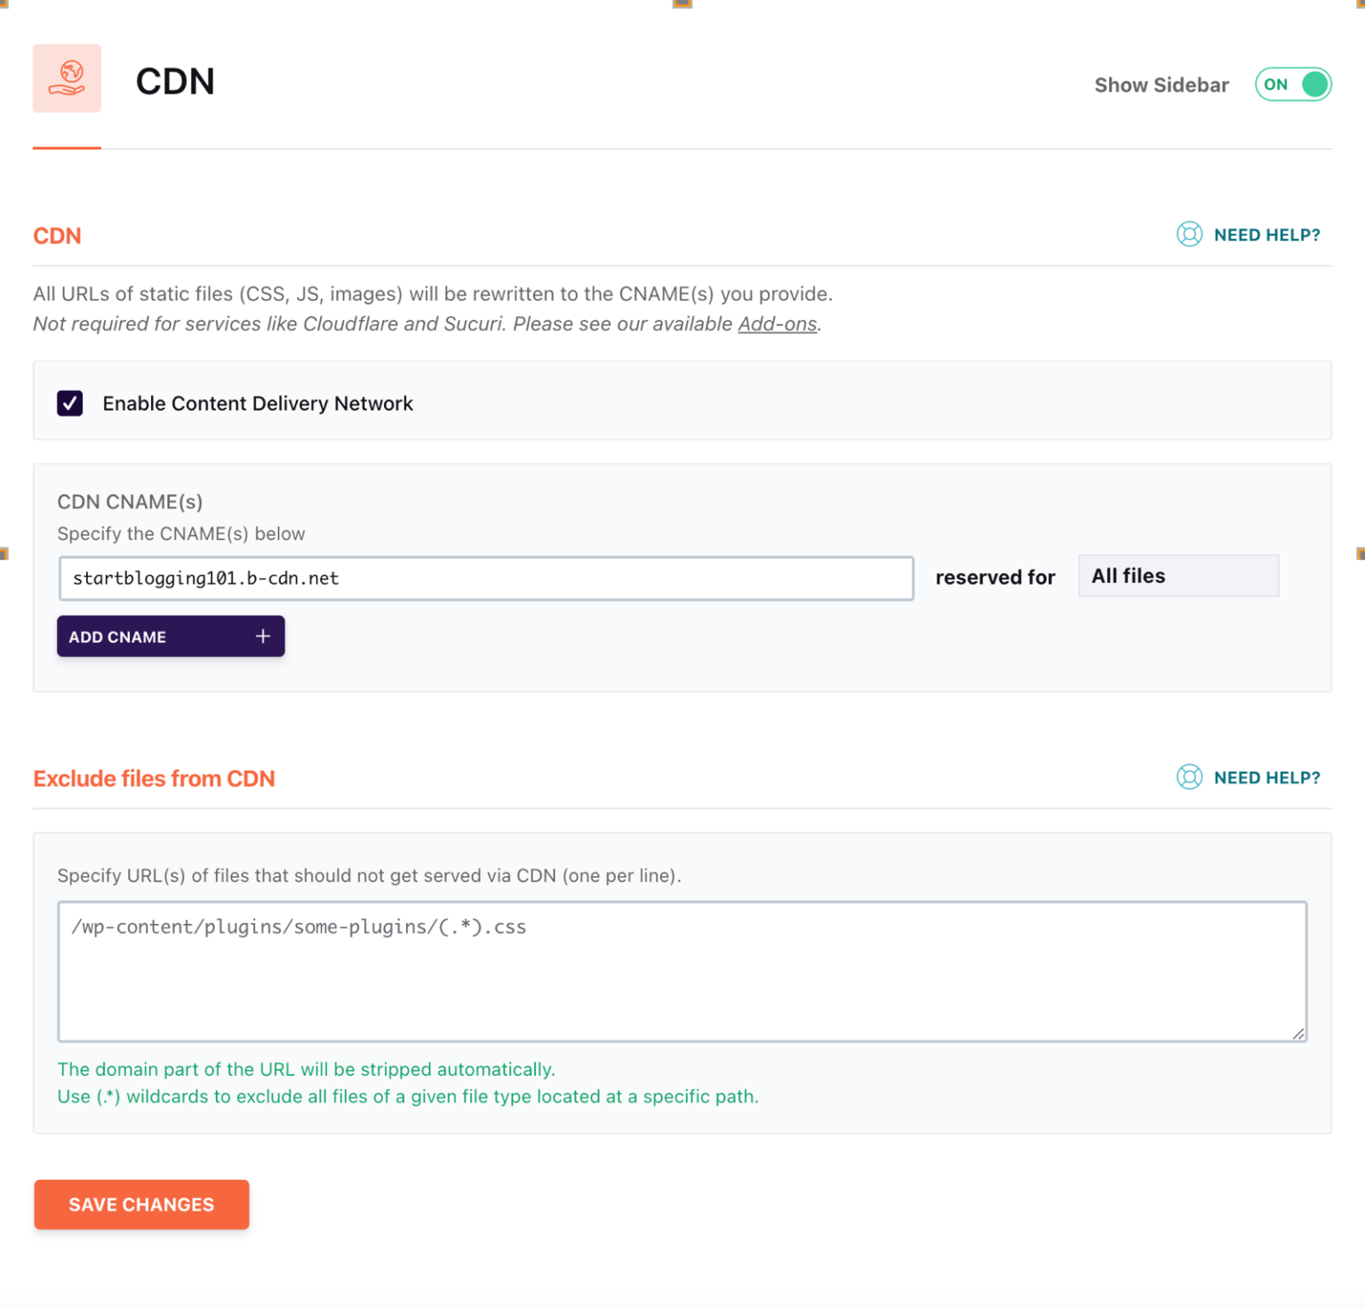Select the startblogging101.b-cdn.net CNAME field
1365x1308 pixels.
coord(485,578)
